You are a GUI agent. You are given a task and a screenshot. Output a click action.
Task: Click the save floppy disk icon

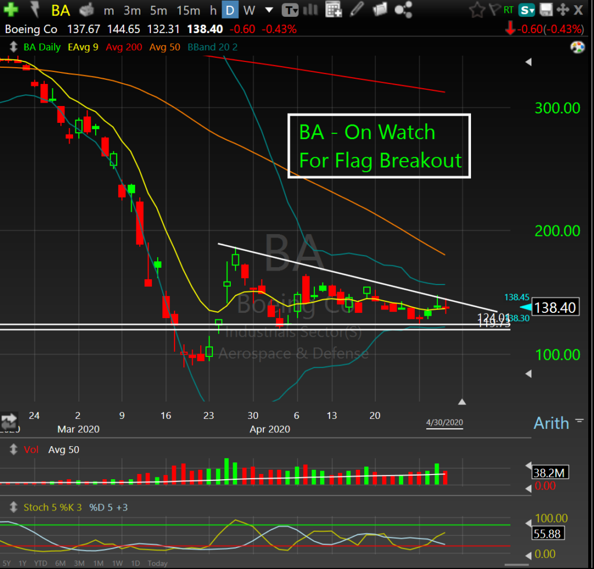click(x=546, y=10)
